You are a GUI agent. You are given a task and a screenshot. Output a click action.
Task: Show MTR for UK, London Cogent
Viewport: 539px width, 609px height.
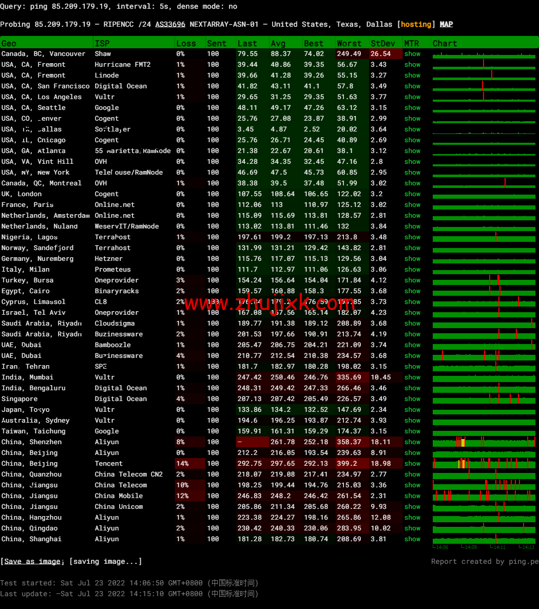point(412,194)
